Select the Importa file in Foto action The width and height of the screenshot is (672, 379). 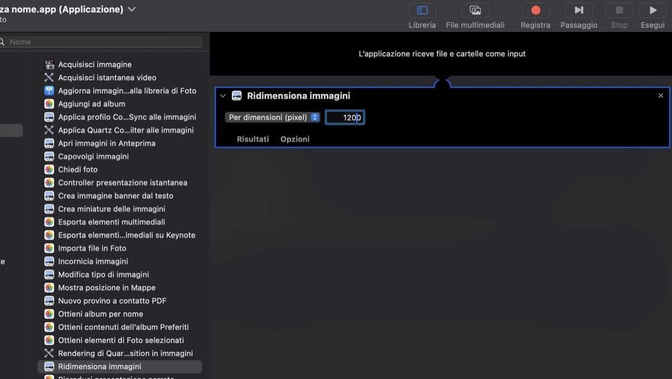[x=92, y=248]
